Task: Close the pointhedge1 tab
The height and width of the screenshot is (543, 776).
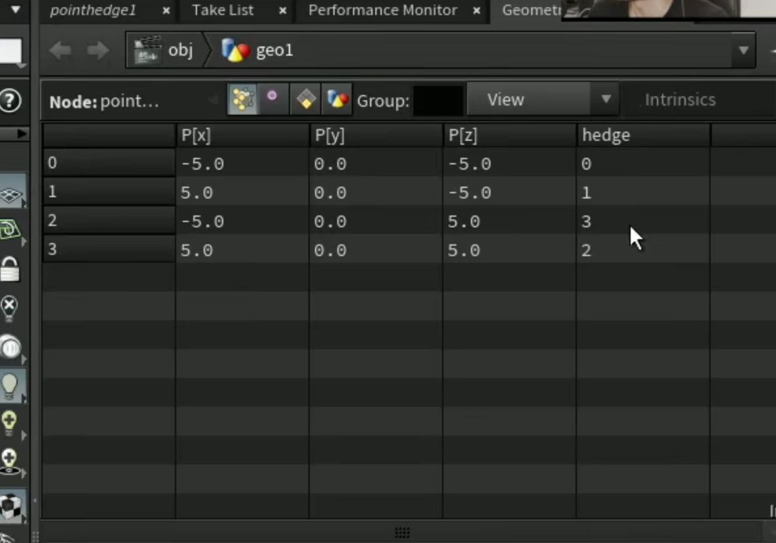Action: 166,10
